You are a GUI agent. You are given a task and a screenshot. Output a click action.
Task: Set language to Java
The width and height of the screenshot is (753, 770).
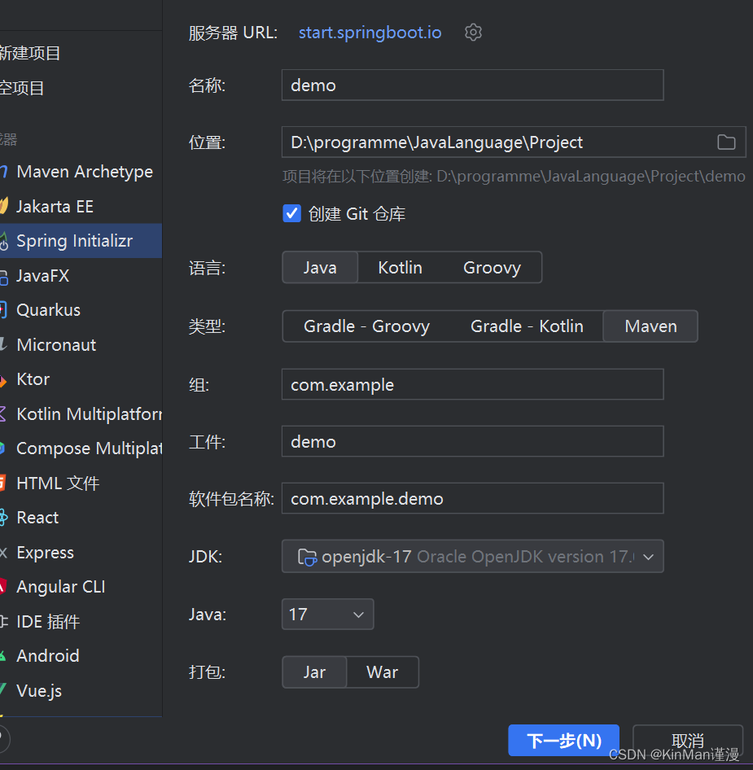(320, 268)
